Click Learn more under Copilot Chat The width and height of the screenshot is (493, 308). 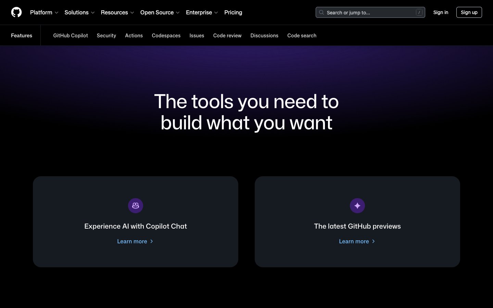tap(132, 241)
